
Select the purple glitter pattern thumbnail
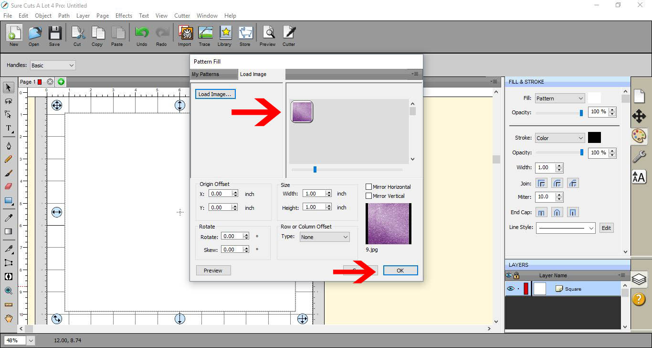(302, 112)
